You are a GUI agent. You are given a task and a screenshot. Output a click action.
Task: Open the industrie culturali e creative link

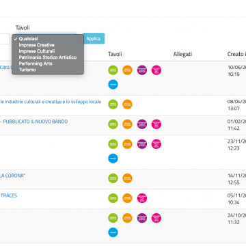click(x=51, y=102)
